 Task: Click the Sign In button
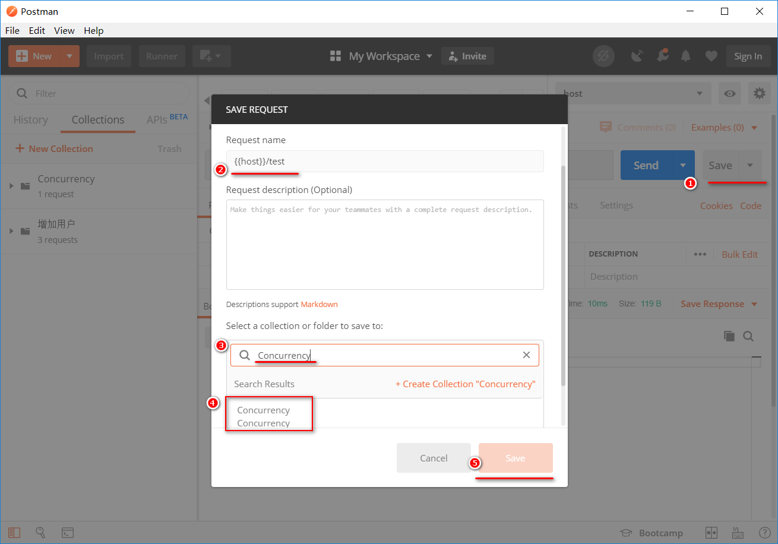pos(748,56)
